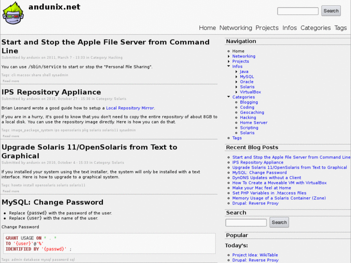Open Infos in the top menu

click(289, 28)
